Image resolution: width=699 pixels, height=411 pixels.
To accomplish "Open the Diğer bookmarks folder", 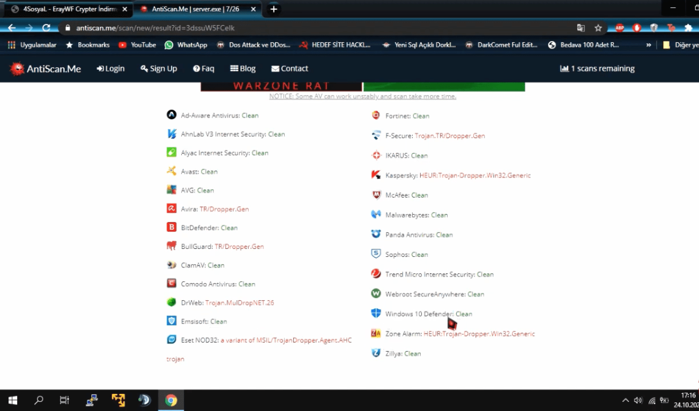I will (x=681, y=45).
